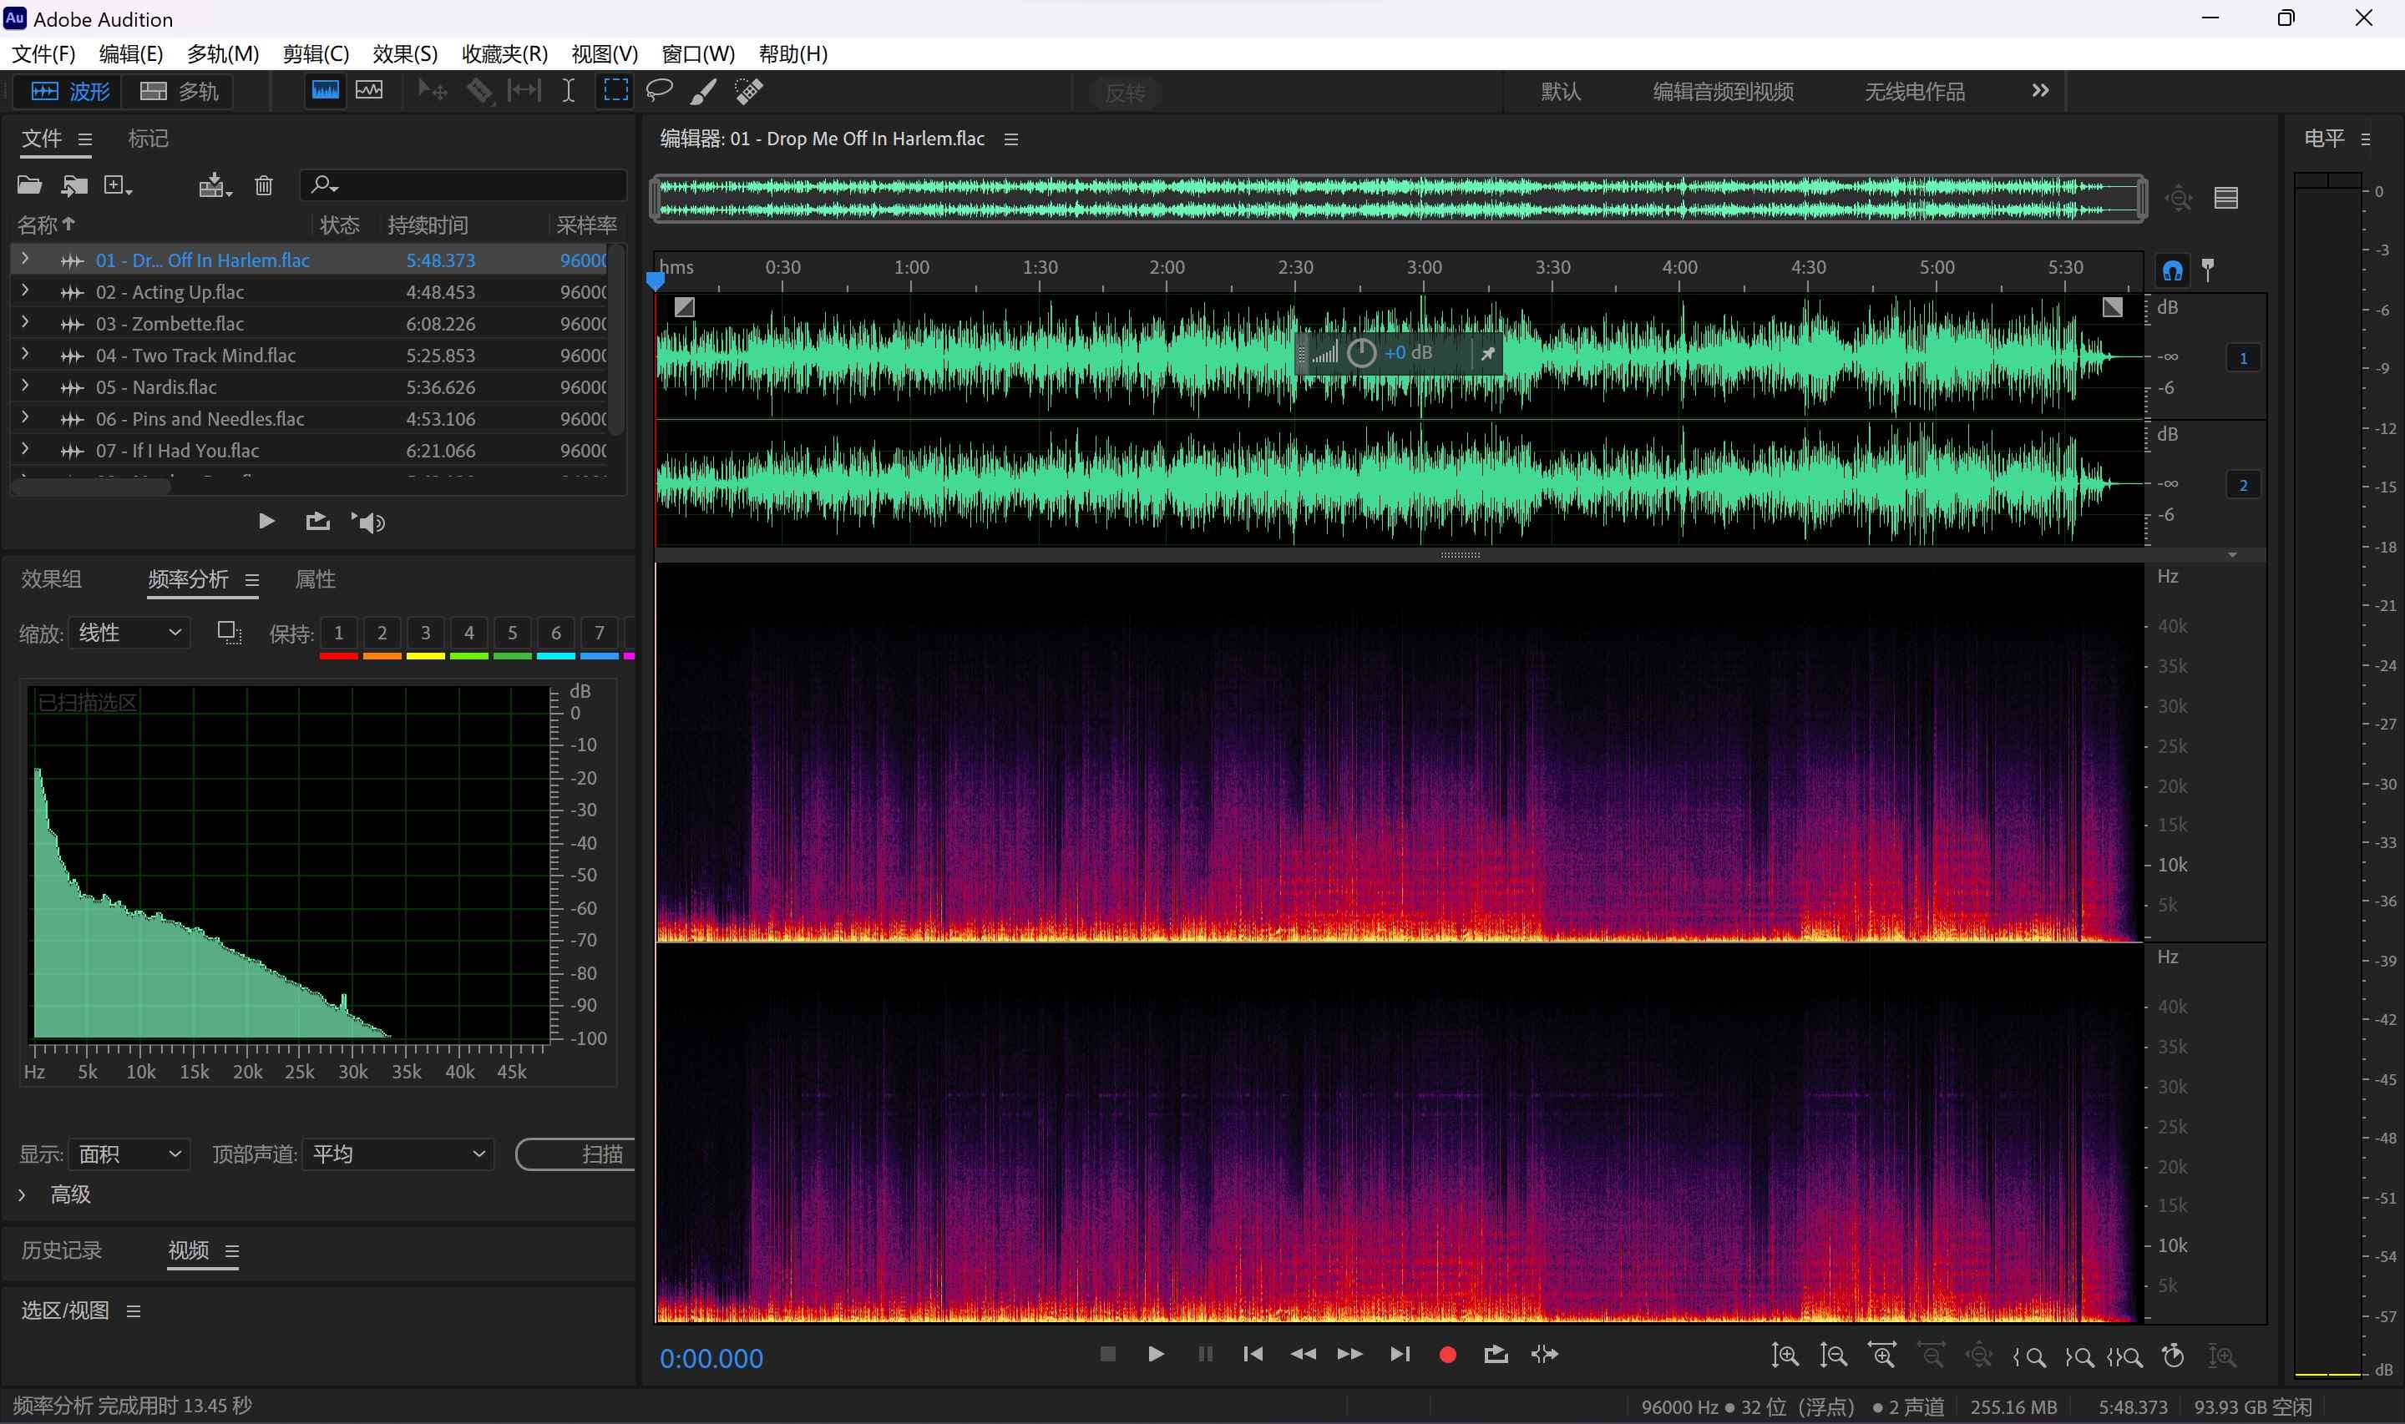
Task: Toggle loop playback in Files panel
Action: click(317, 521)
